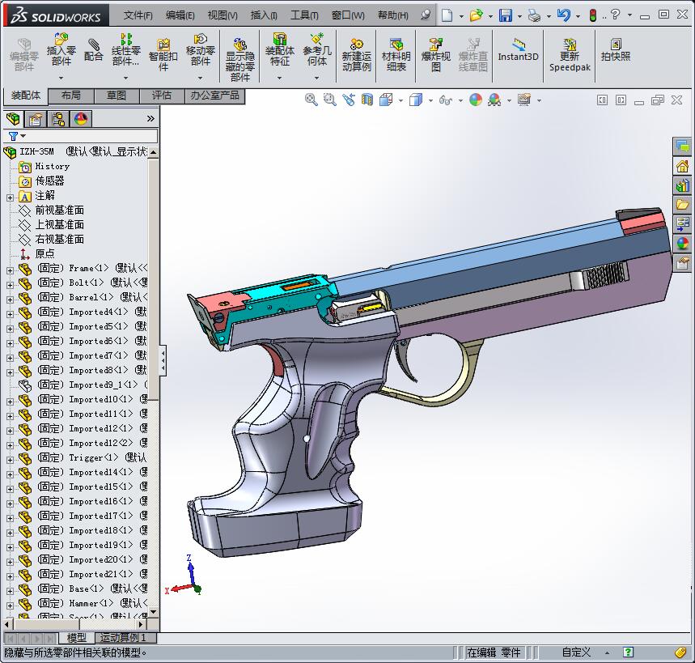This screenshot has width=695, height=663.
Task: Expand the 注解 annotations folder
Action: coord(11,198)
